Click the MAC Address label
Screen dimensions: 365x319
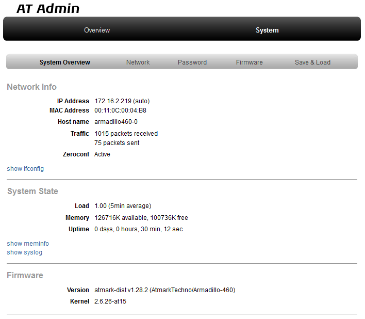click(69, 110)
